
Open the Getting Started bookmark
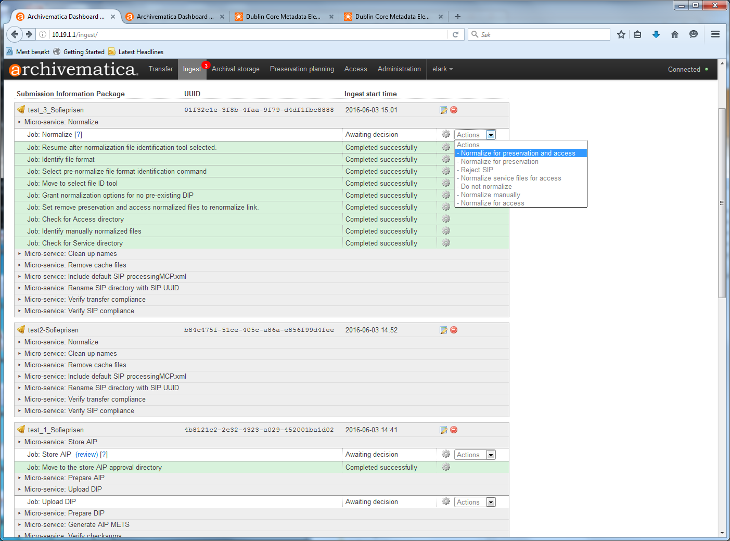point(79,52)
